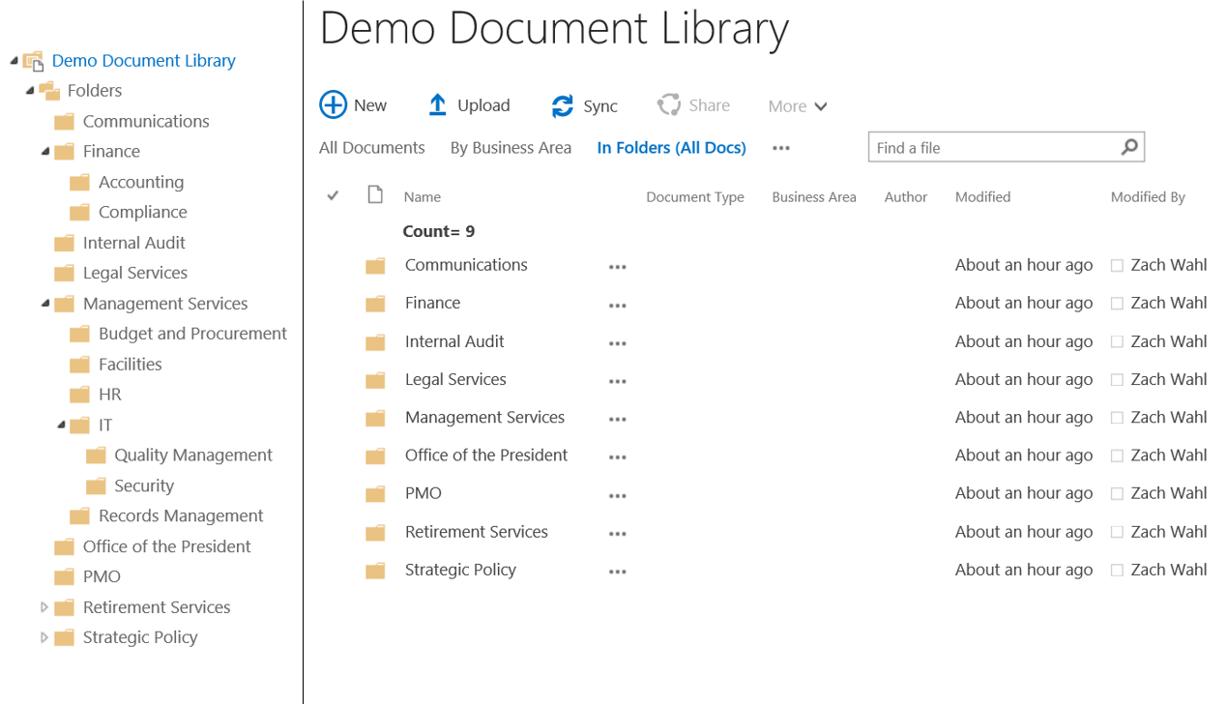The width and height of the screenshot is (1227, 705).
Task: Open the More dropdown in the toolbar
Action: click(x=797, y=104)
